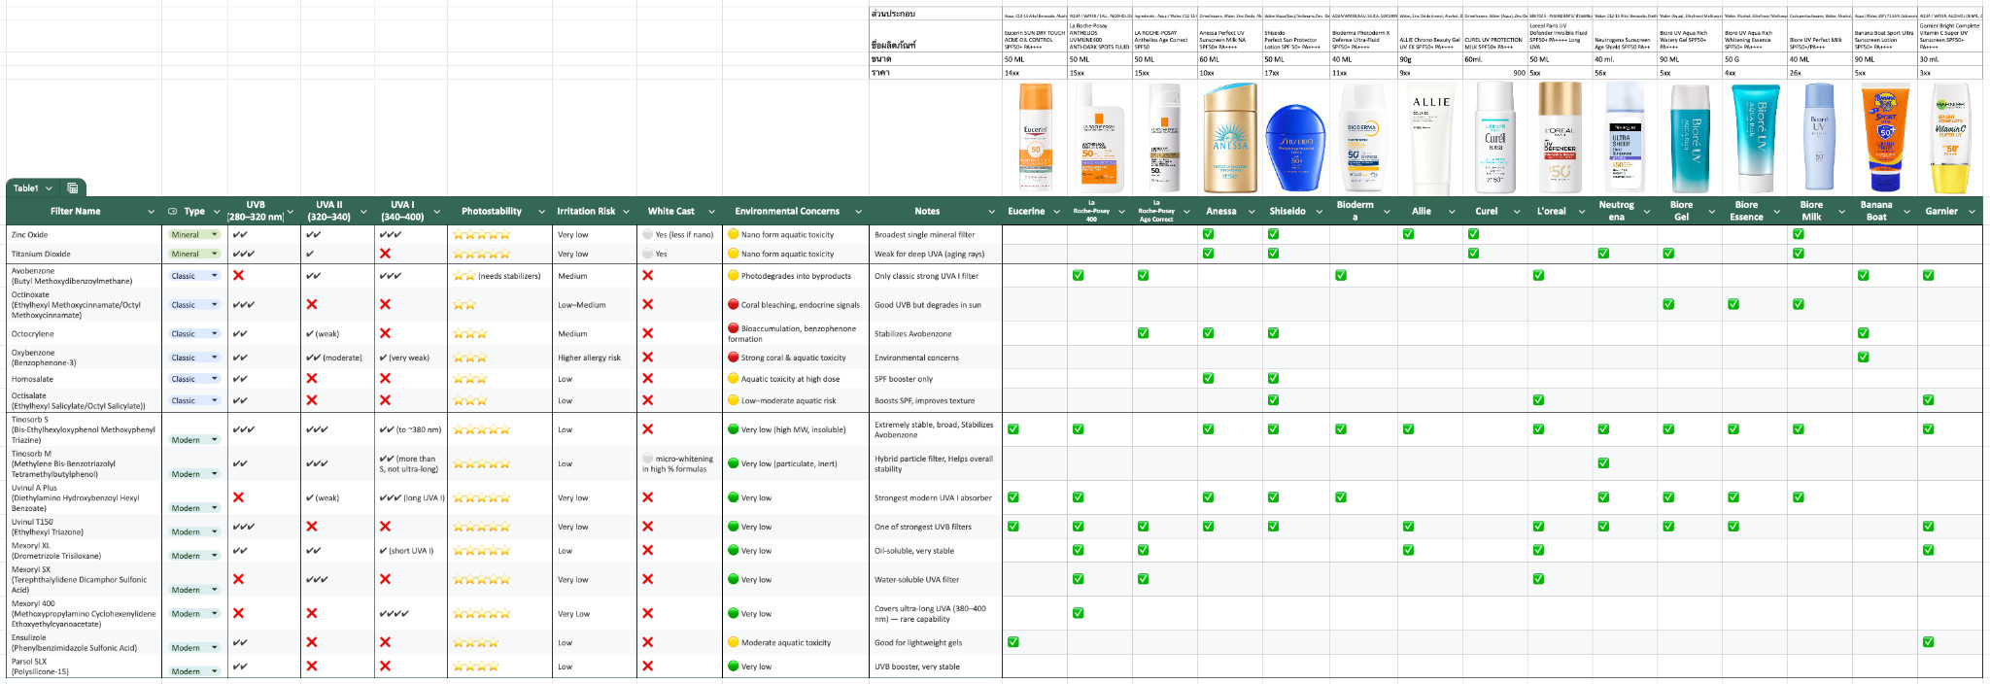Click the "60 ML" size cell for Anessa
1990x684 pixels.
[x=1229, y=59]
